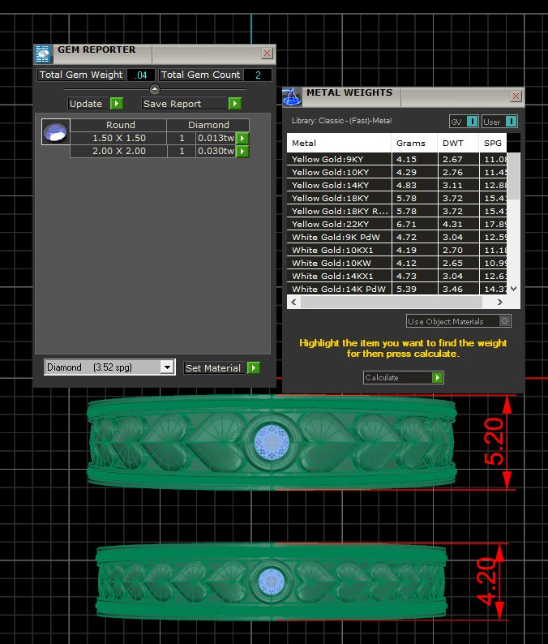The height and width of the screenshot is (644, 548).
Task: Select the White Gold:14K PdW row
Action: click(397, 289)
